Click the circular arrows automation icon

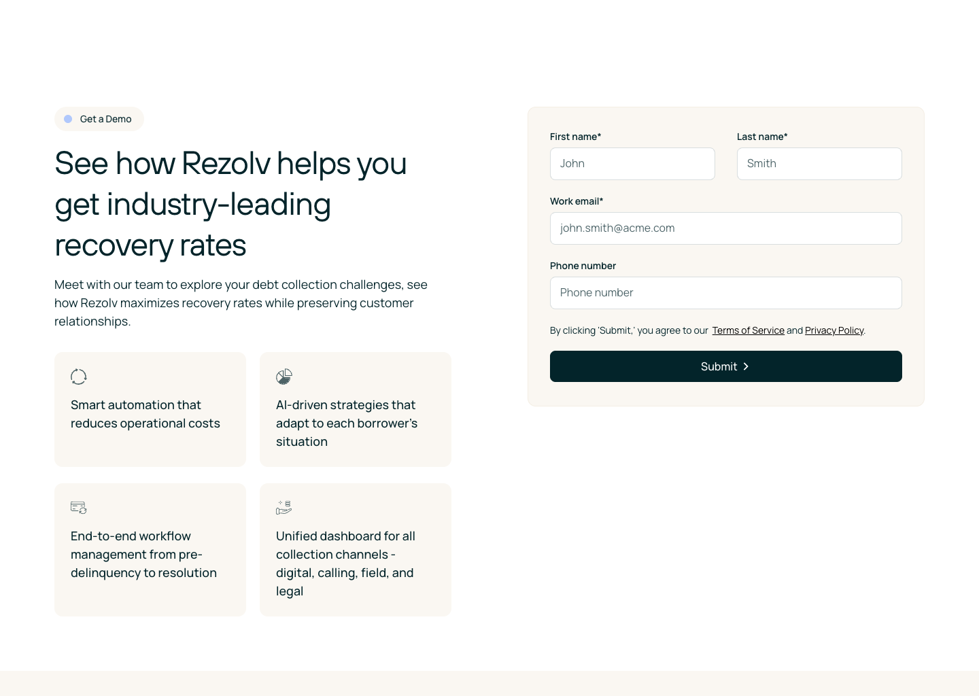pos(79,377)
